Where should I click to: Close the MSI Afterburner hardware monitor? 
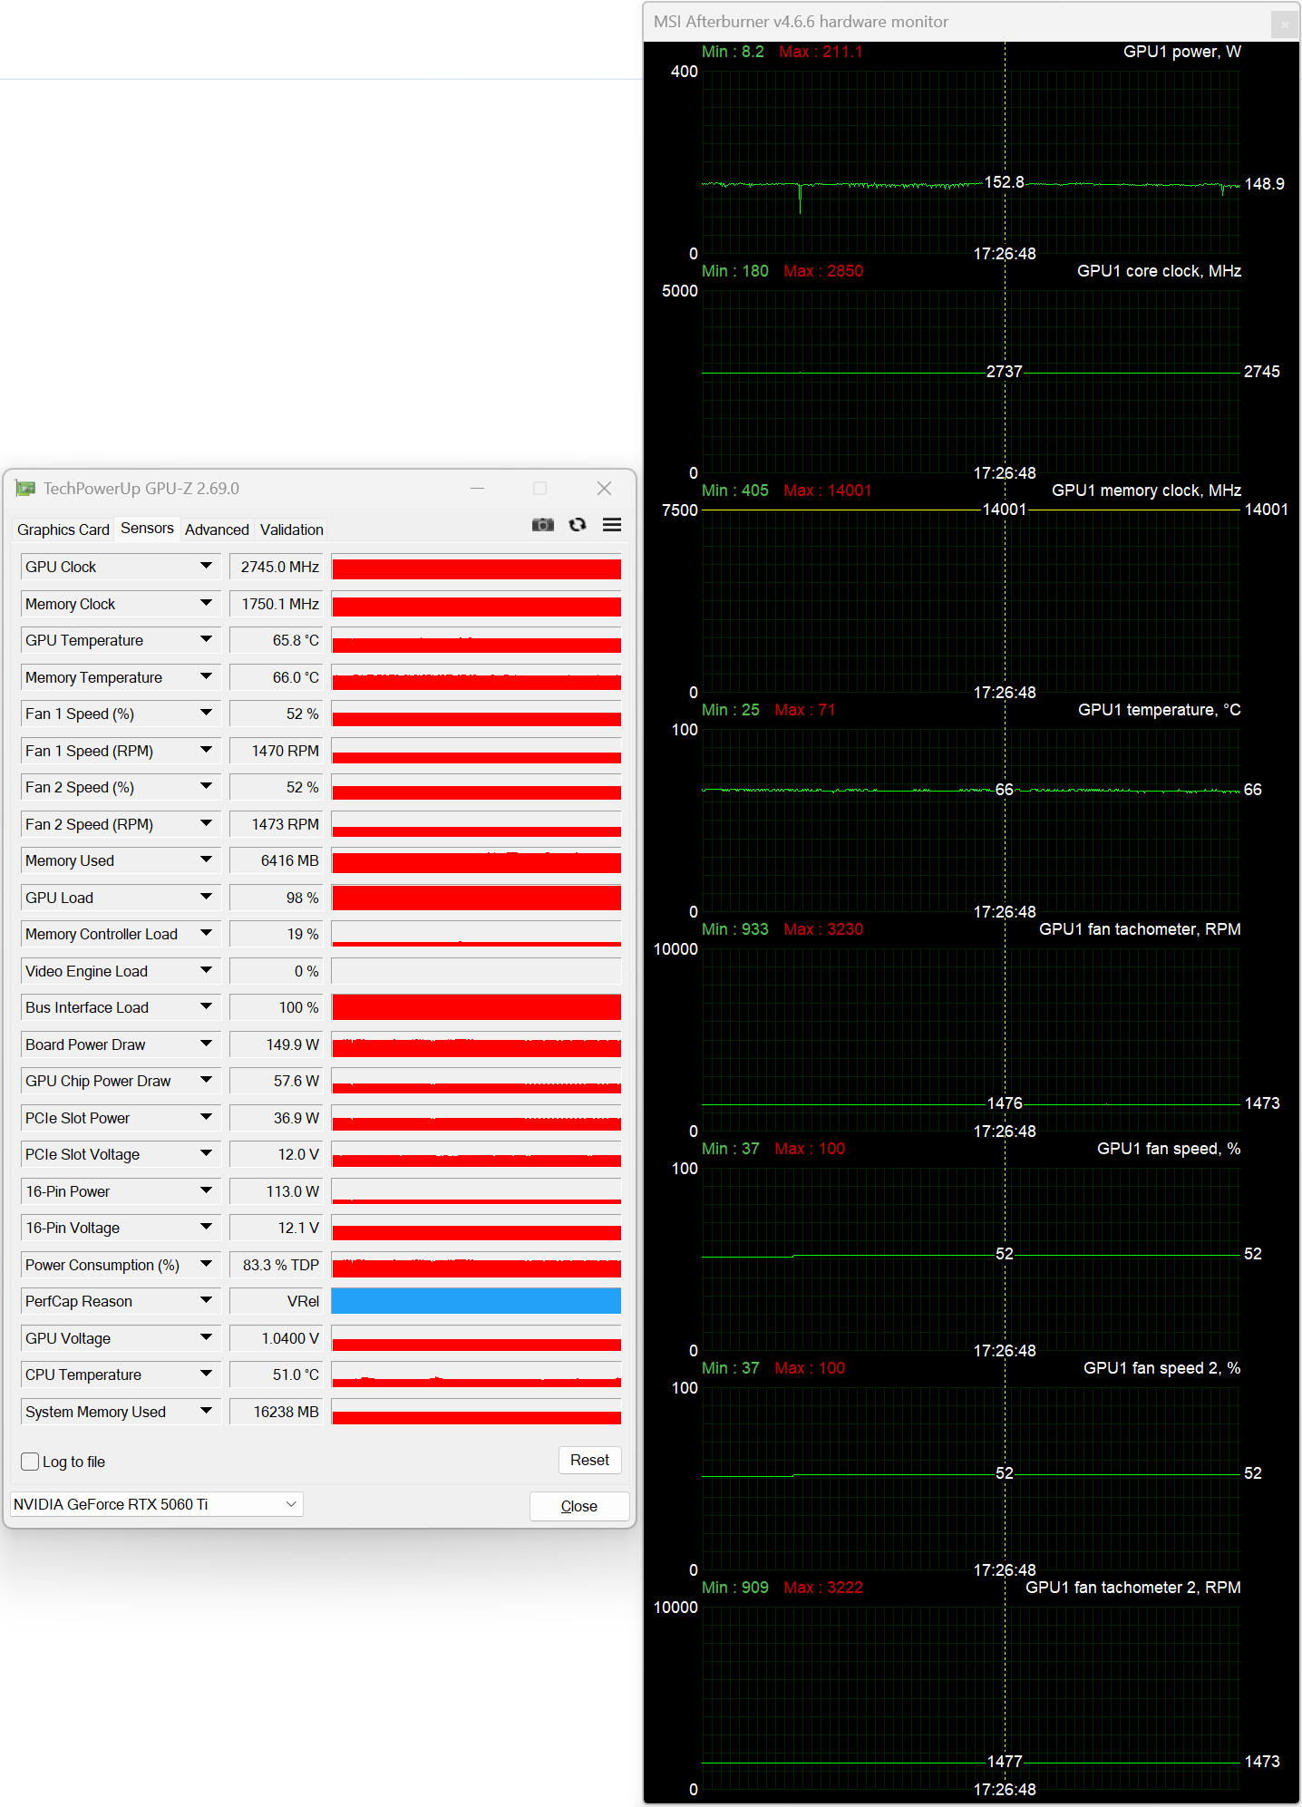(x=1284, y=24)
